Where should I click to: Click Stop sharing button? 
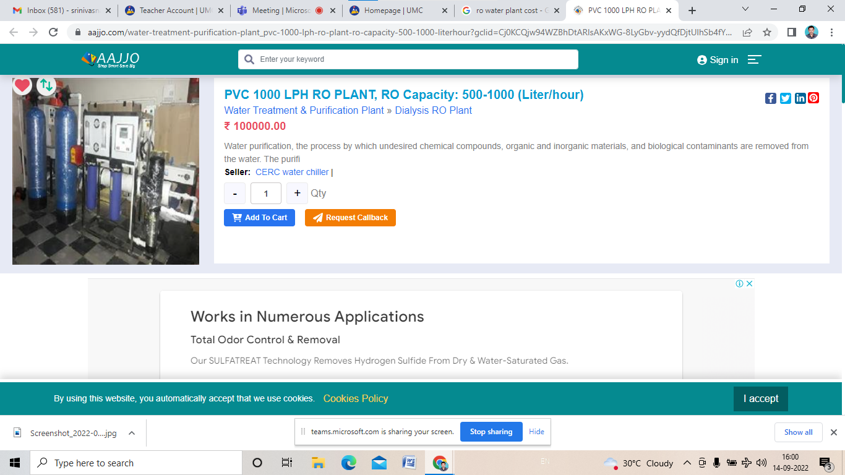pos(491,432)
